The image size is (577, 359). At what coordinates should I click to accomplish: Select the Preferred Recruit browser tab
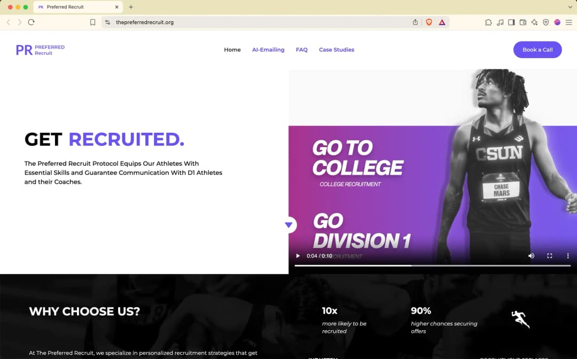coord(78,7)
